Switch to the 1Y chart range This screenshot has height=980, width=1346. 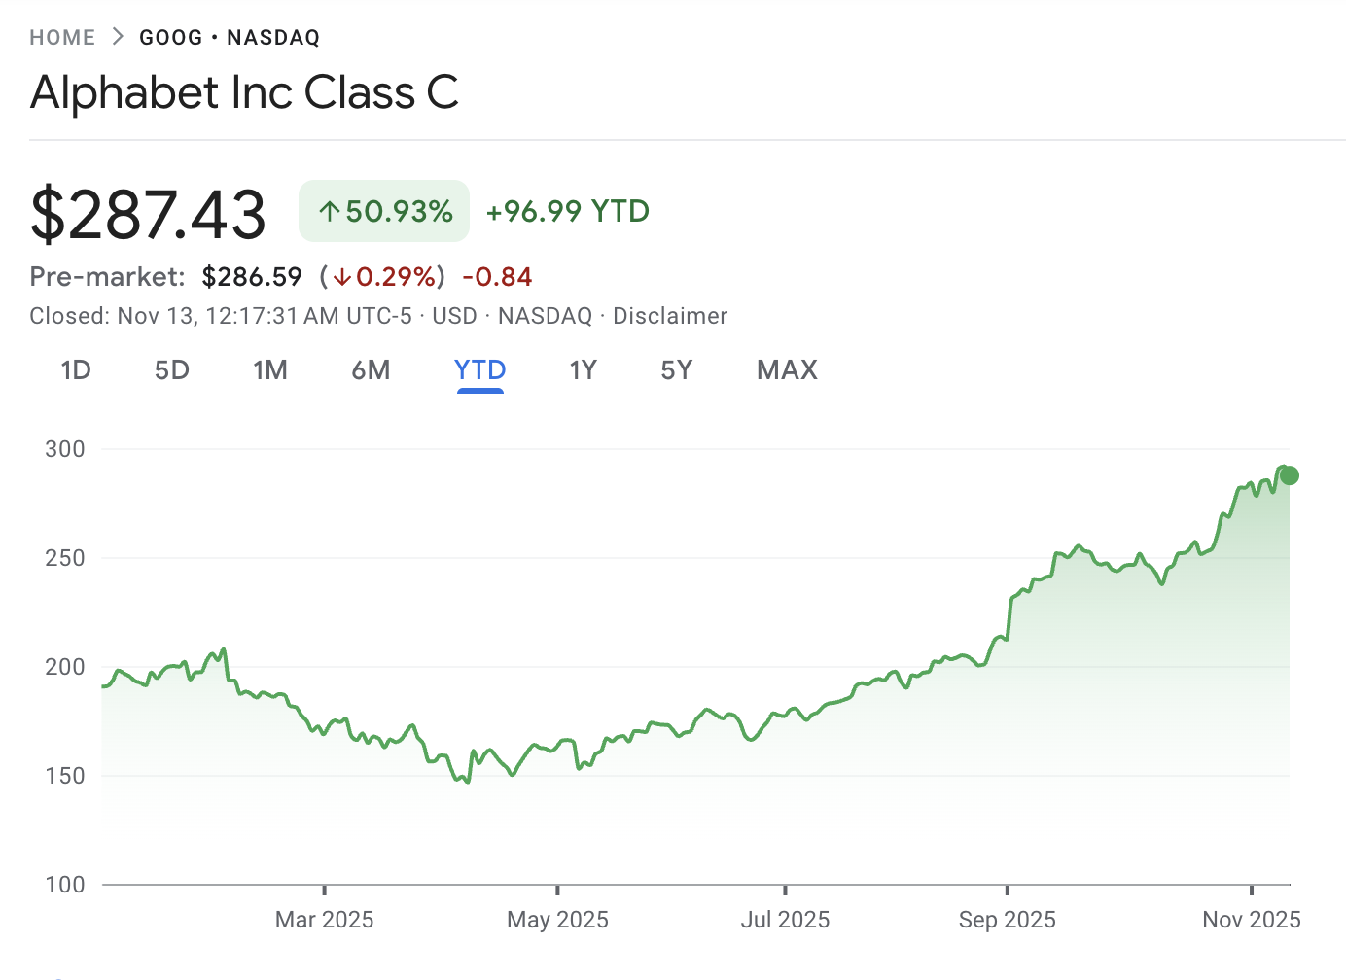583,370
